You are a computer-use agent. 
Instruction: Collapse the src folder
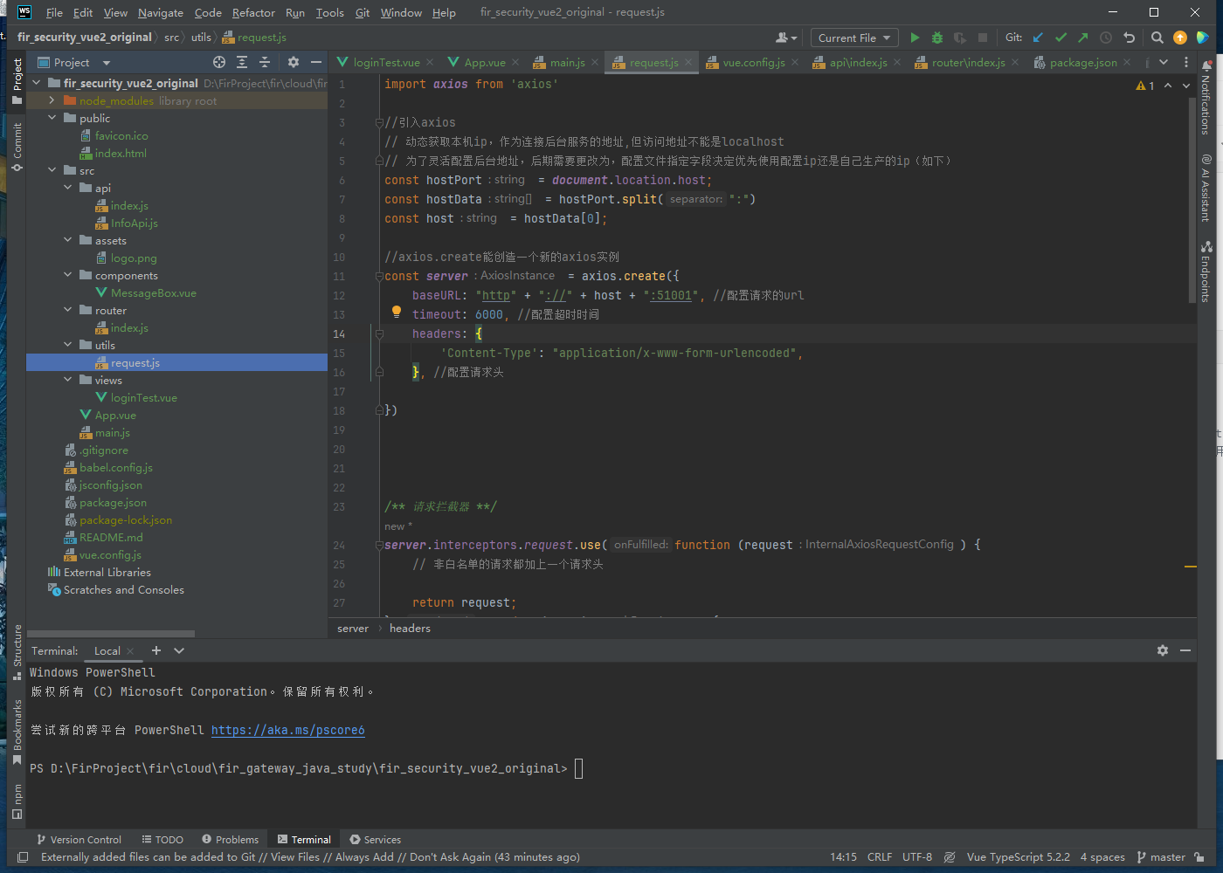[52, 170]
